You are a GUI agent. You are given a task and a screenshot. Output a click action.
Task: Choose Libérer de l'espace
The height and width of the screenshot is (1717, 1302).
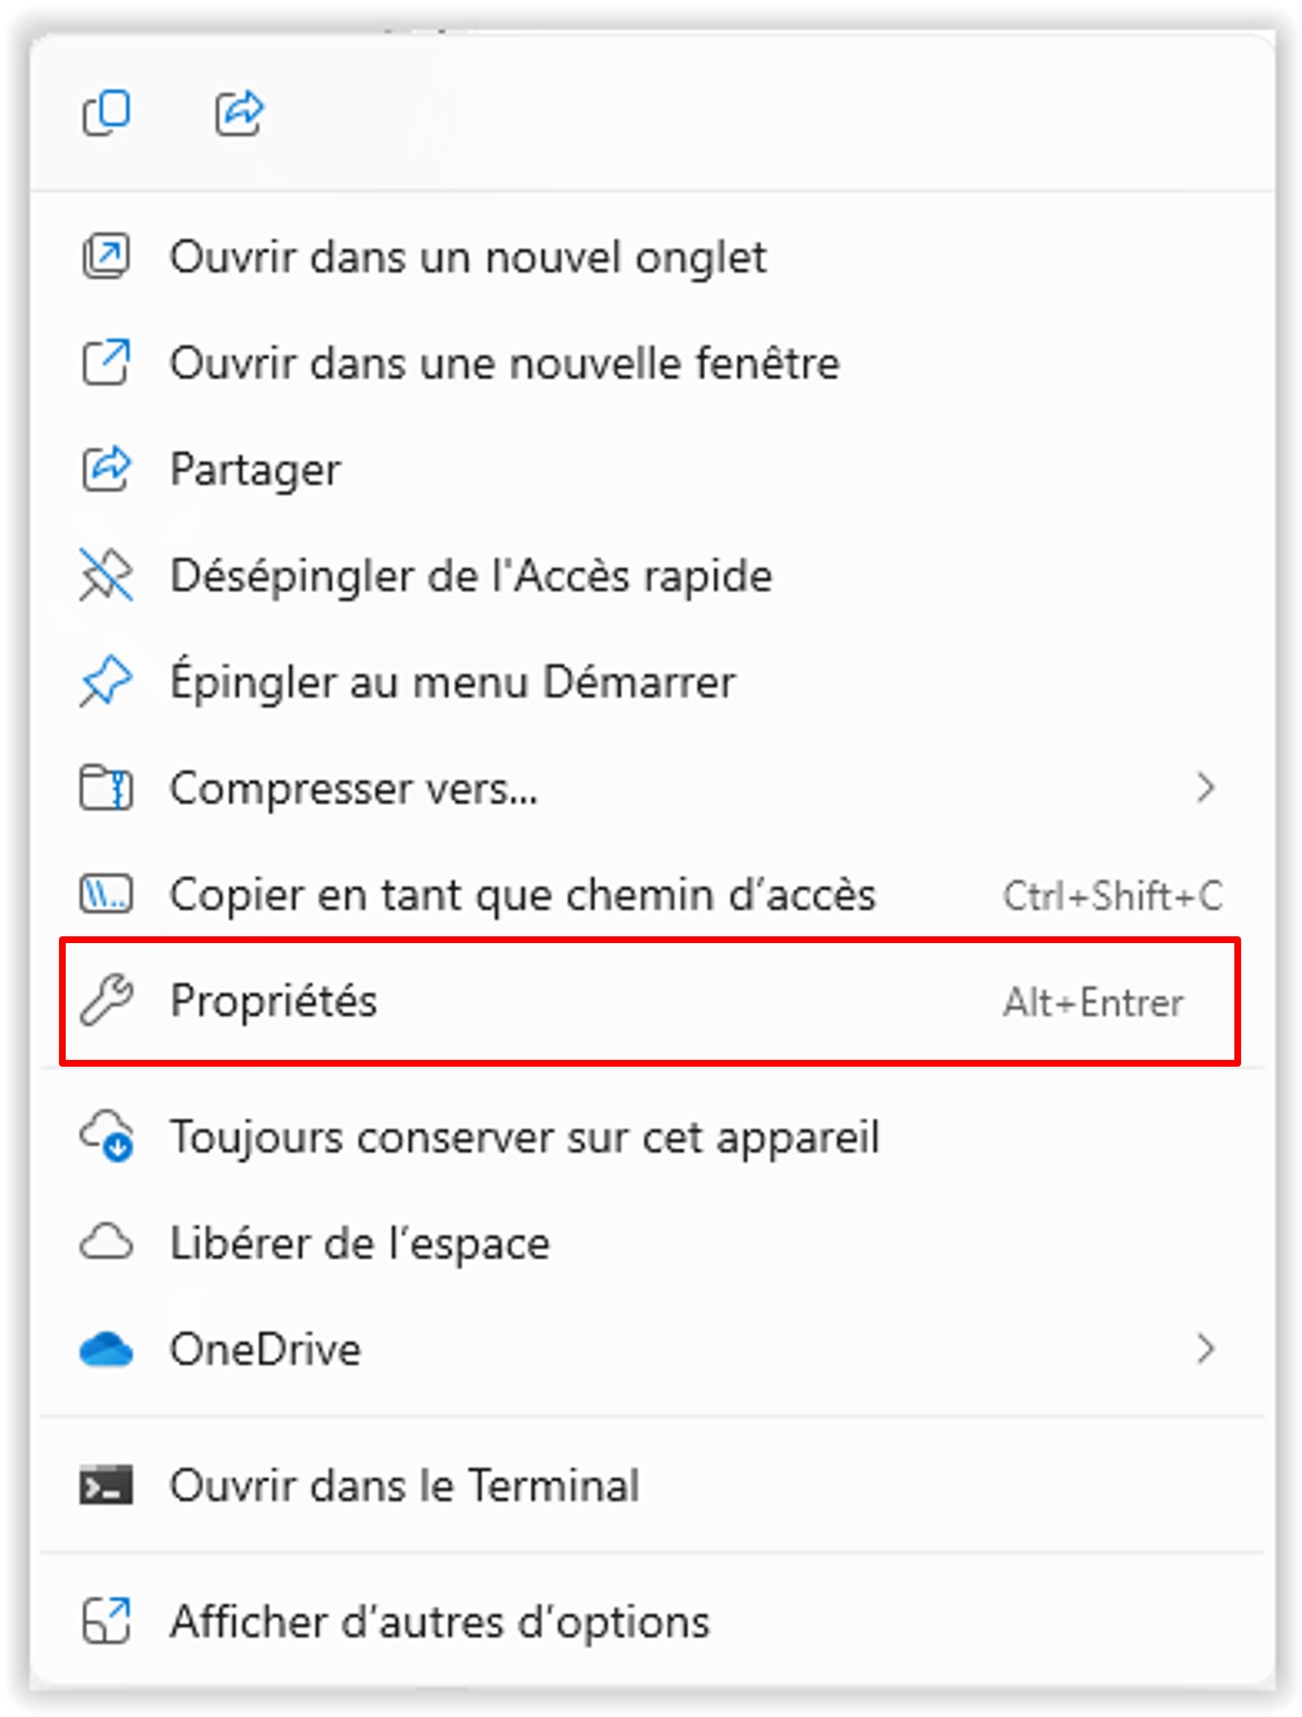click(652, 1243)
